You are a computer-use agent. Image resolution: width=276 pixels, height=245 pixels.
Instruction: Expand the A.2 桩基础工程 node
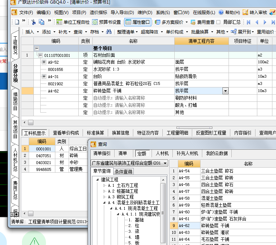pyautogui.click(x=104, y=191)
